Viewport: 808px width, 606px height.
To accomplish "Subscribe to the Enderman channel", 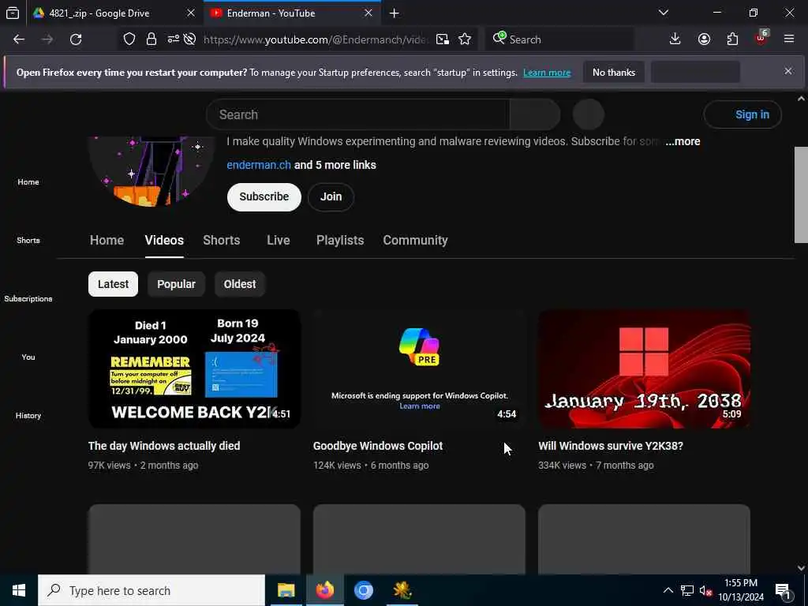I will click(264, 196).
